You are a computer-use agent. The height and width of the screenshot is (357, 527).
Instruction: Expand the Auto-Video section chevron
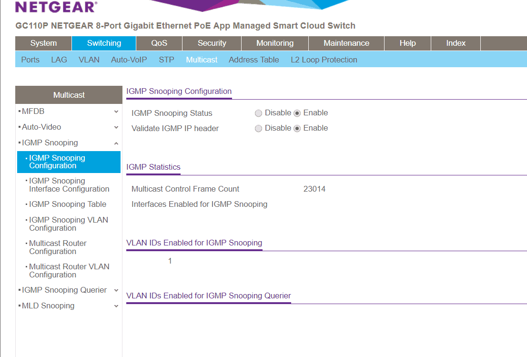116,128
